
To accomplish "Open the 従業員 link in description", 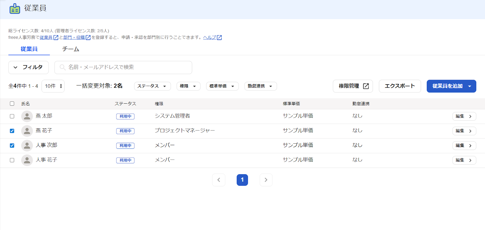I will click(46, 38).
